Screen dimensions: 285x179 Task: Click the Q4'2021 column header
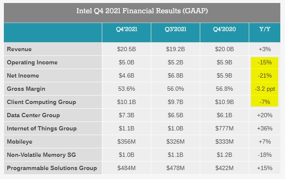pos(127,29)
